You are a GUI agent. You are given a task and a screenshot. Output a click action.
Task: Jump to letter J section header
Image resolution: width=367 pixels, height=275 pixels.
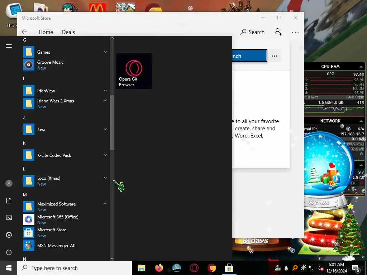click(x=24, y=117)
